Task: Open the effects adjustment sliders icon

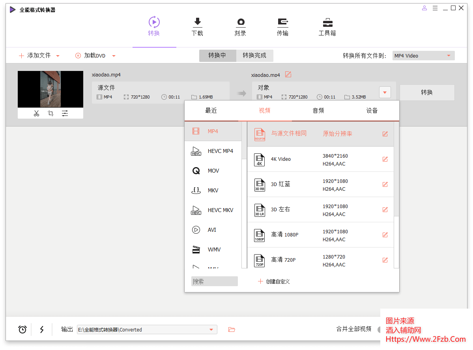Action: [x=65, y=114]
